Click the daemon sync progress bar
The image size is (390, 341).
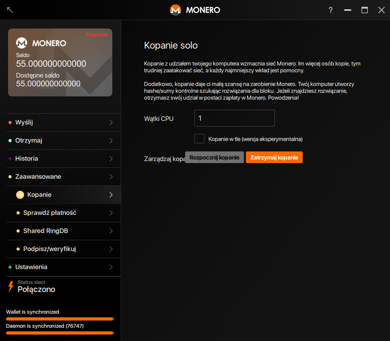[60, 333]
